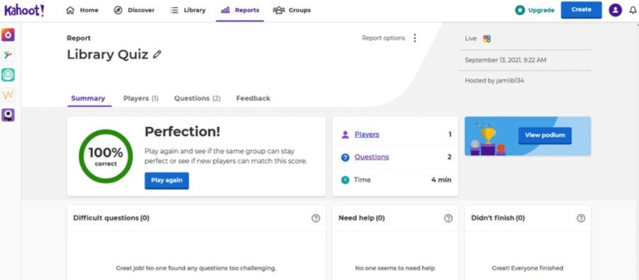The height and width of the screenshot is (280, 639).
Task: Click the blue Create button
Action: click(581, 10)
